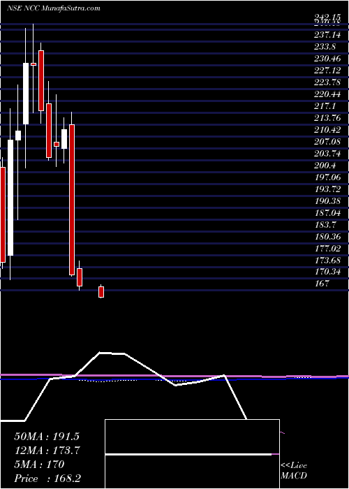Select the 210.42 price axis label

(327, 130)
